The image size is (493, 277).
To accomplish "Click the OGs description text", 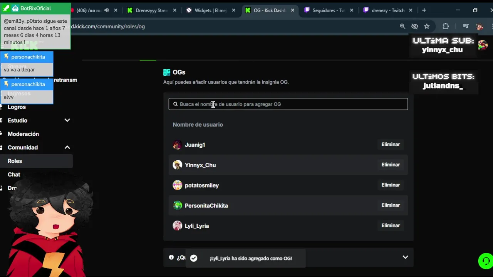I will [x=226, y=82].
